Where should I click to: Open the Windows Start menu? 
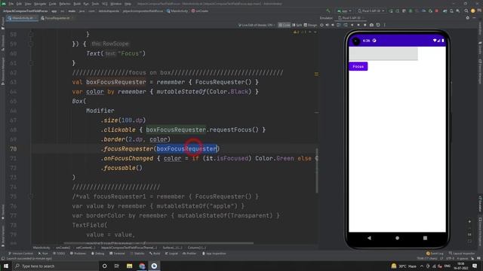tap(6, 266)
